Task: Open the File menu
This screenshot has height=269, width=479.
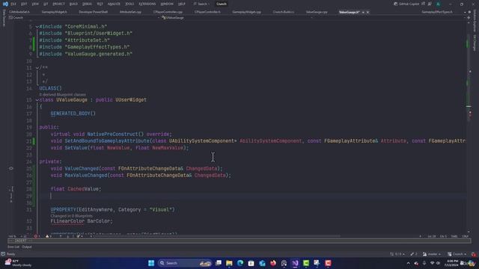Action: point(13,4)
